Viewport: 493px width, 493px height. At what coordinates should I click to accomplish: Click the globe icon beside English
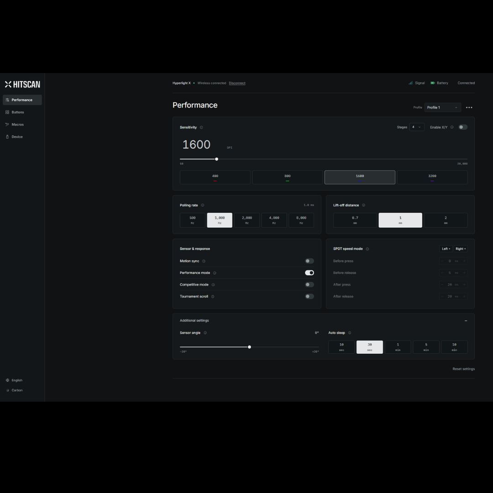pos(8,380)
